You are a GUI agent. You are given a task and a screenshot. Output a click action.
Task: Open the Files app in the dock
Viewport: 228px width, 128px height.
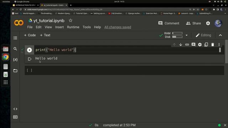[x=6, y=49]
